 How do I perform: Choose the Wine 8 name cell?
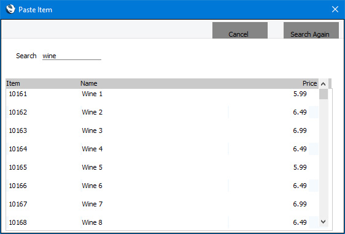tap(92, 222)
